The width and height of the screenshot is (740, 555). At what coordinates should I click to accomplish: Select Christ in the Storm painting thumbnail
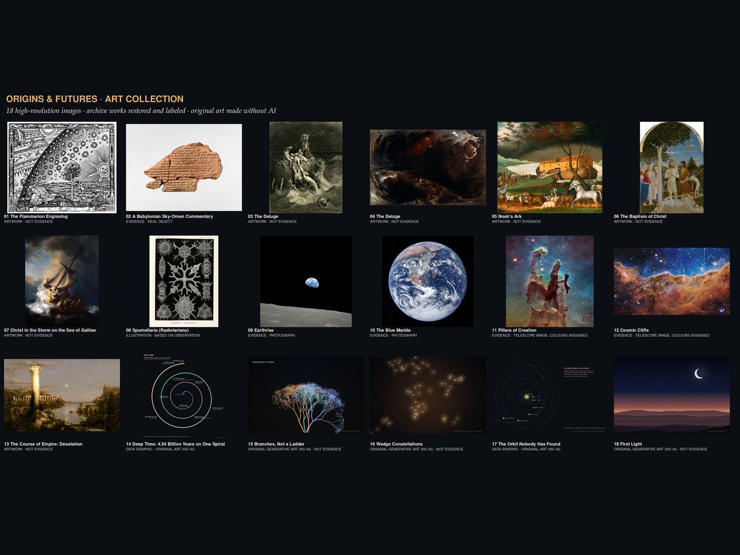(x=62, y=281)
